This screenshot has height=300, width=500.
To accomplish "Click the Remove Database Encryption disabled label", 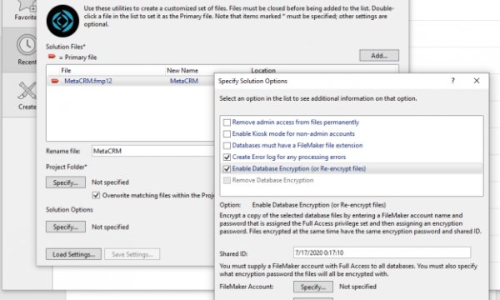I will point(272,180).
